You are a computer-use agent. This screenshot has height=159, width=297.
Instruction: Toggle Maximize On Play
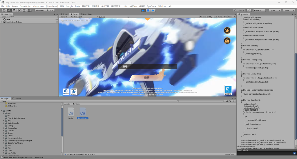[206, 17]
